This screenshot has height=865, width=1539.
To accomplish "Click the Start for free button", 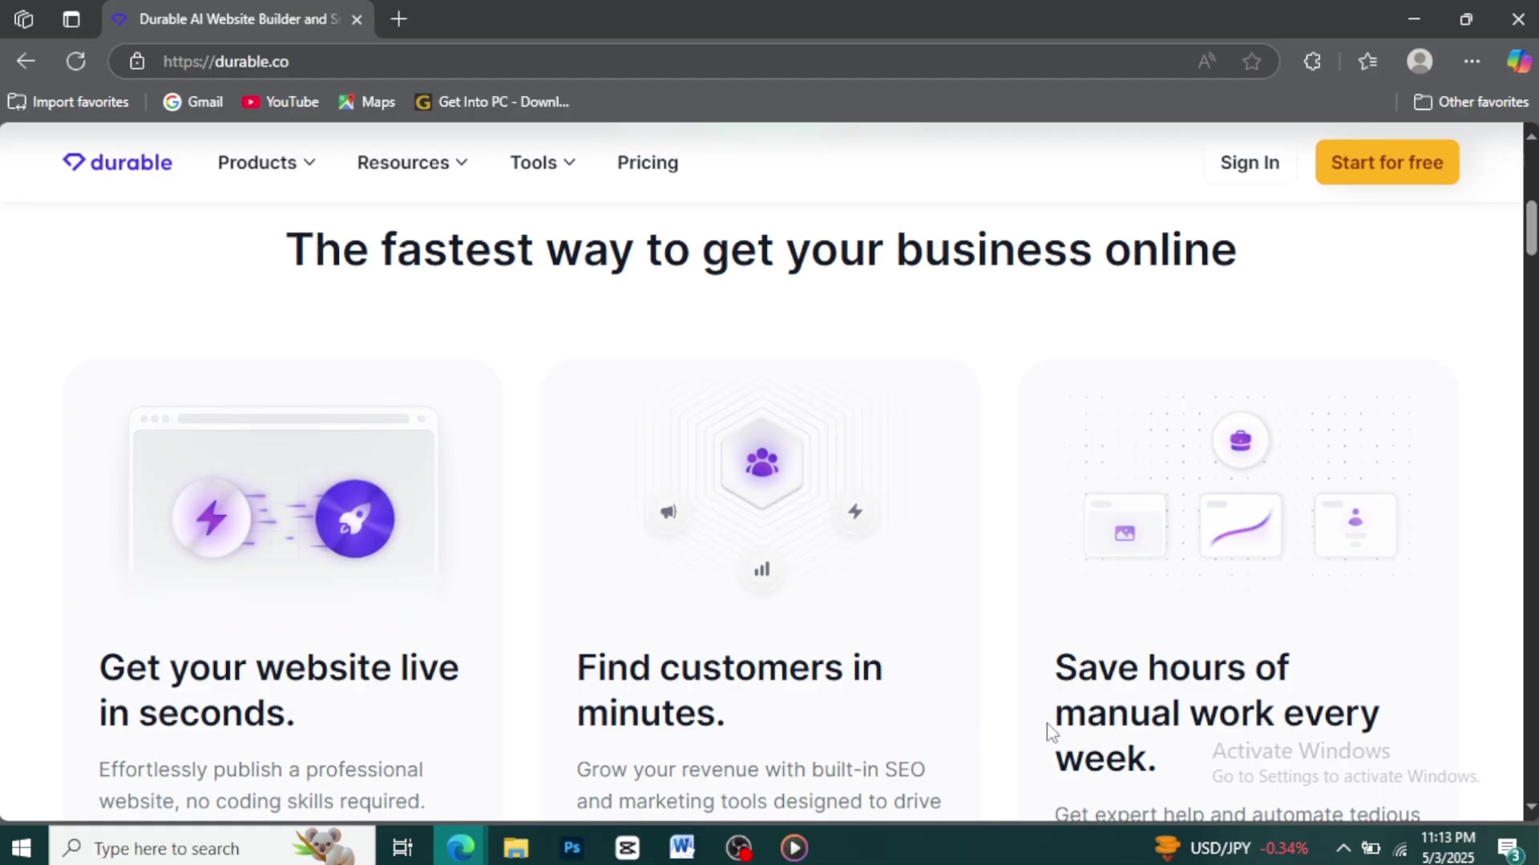I will [1387, 163].
